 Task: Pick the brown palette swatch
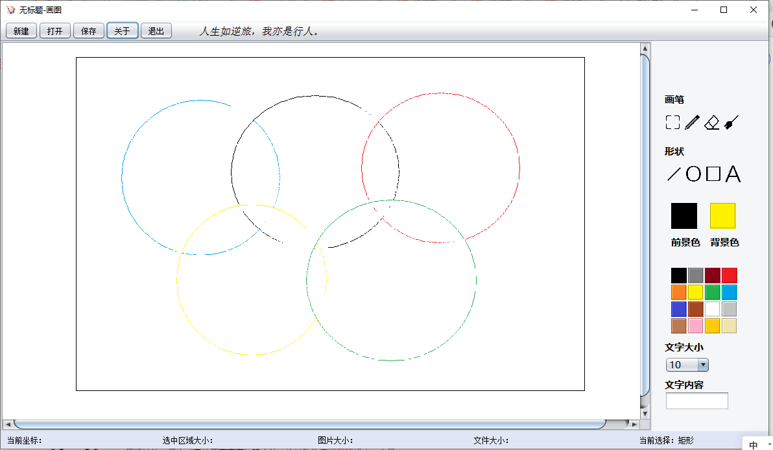(x=696, y=309)
